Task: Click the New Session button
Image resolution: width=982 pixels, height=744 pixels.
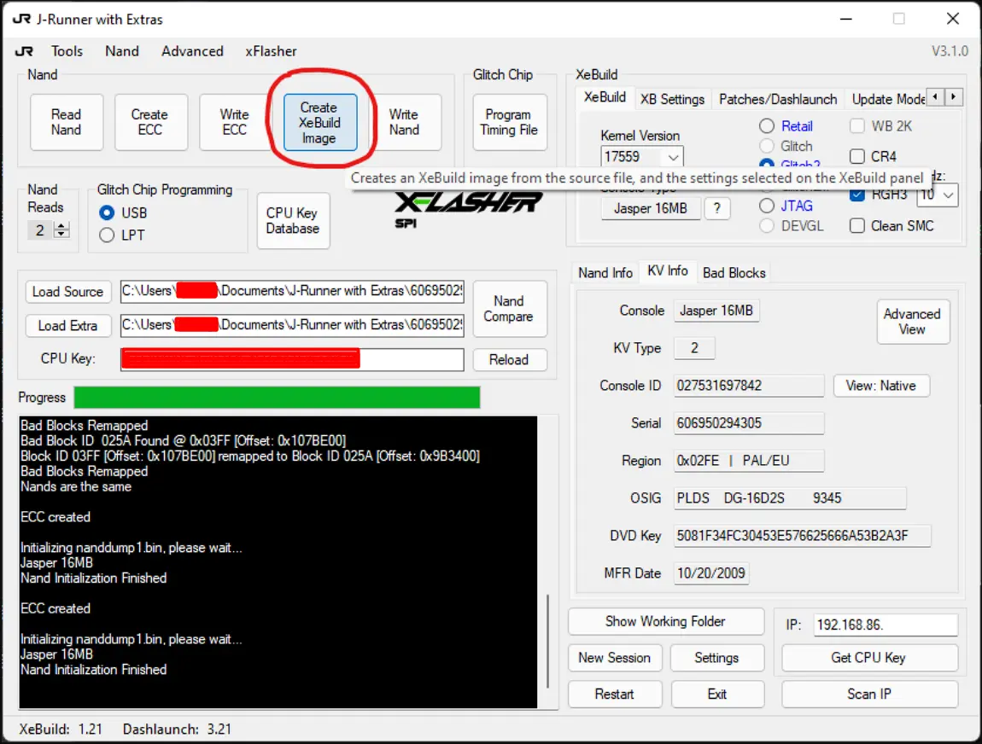Action: click(615, 659)
